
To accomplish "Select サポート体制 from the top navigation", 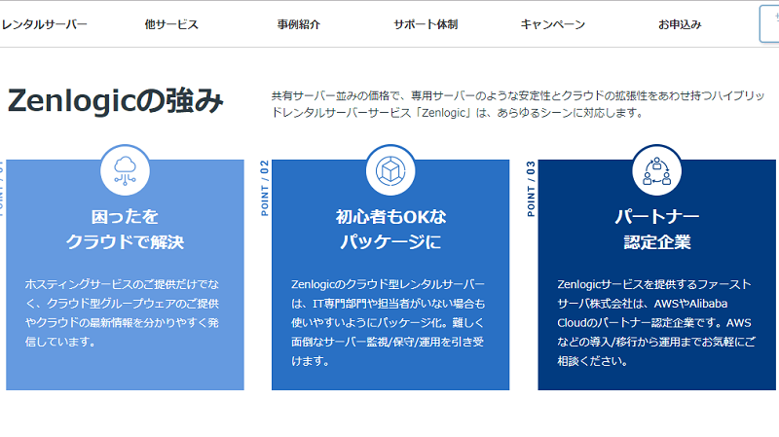I will point(426,24).
